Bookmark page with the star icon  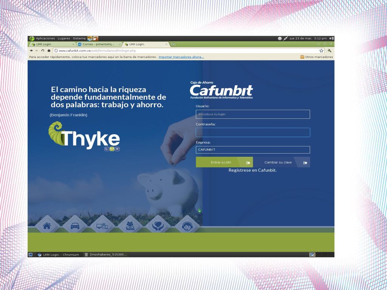pos(321,51)
